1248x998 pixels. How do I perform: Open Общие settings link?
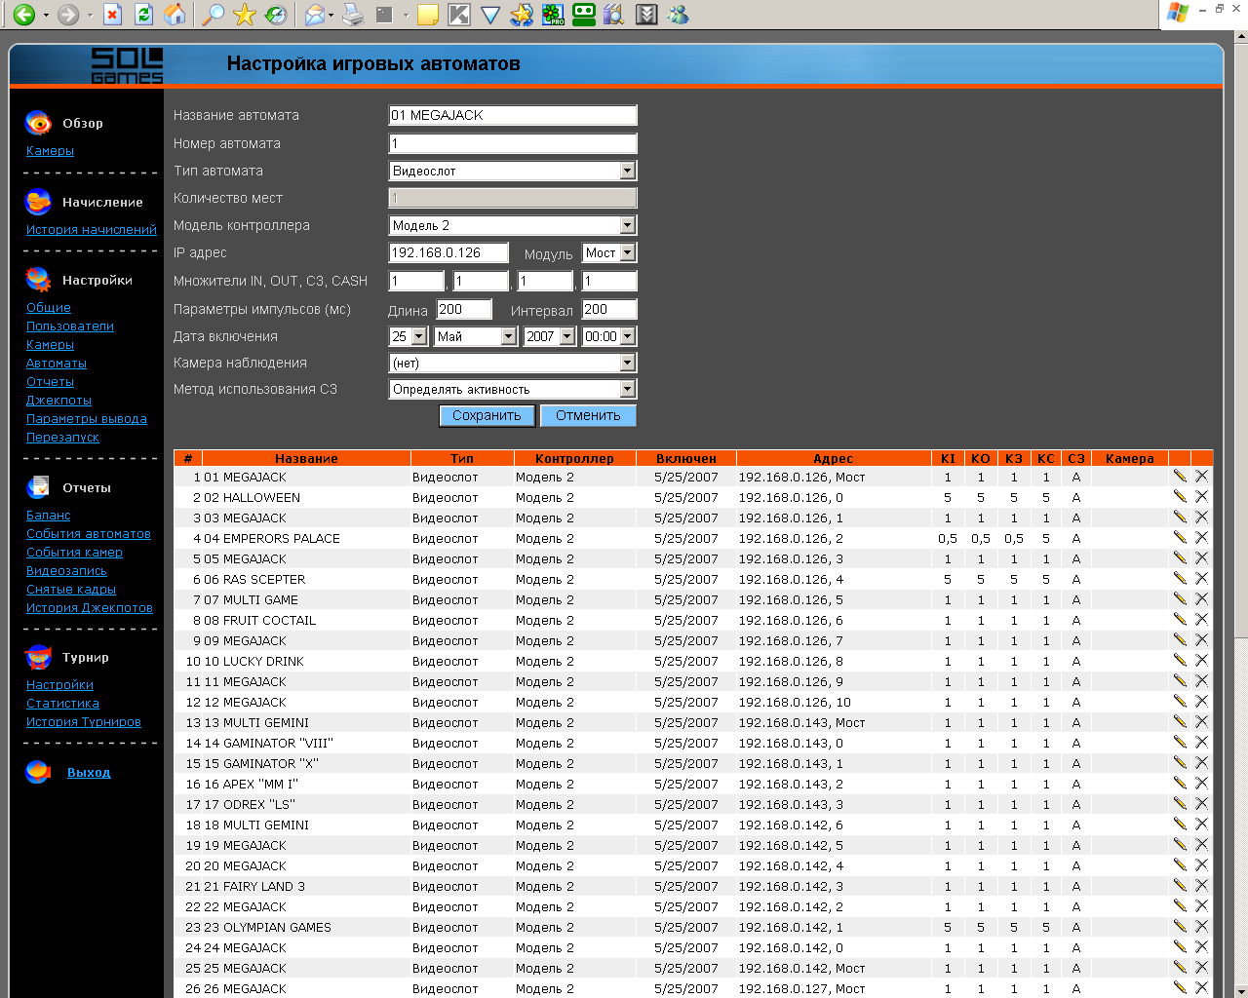pos(48,308)
